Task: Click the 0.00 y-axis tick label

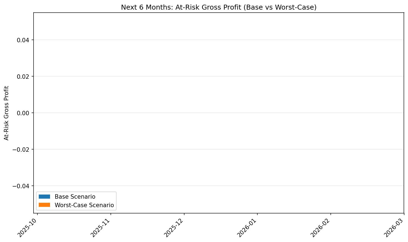Action: pyautogui.click(x=23, y=112)
